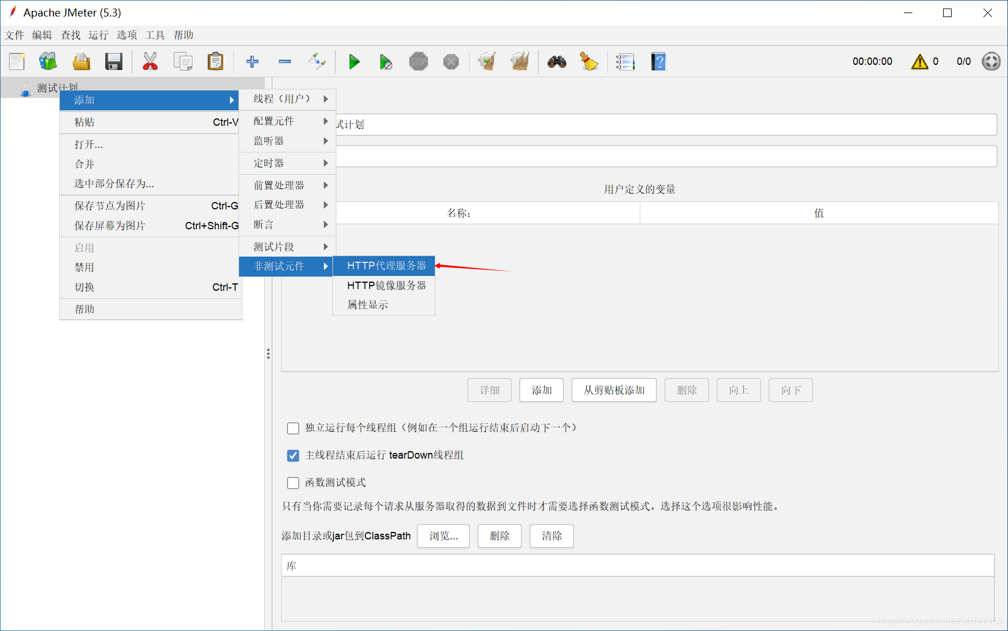Select 属性显示 menu item

[x=384, y=305]
